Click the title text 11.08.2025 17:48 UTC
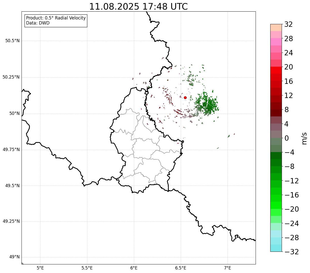 pyautogui.click(x=138, y=7)
